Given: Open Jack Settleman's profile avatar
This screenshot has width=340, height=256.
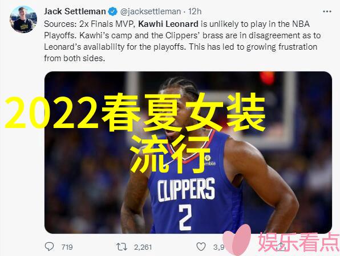Looking at the screenshot, I should [23, 19].
